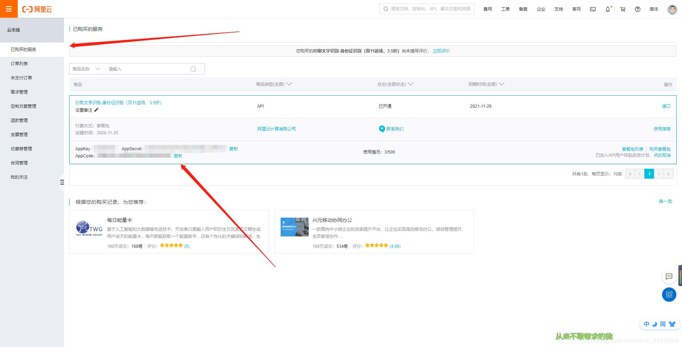
Task: Click the Aliyun logo
Action: tap(37, 9)
